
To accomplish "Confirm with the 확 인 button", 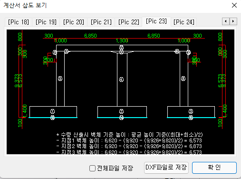I will click(x=214, y=168).
